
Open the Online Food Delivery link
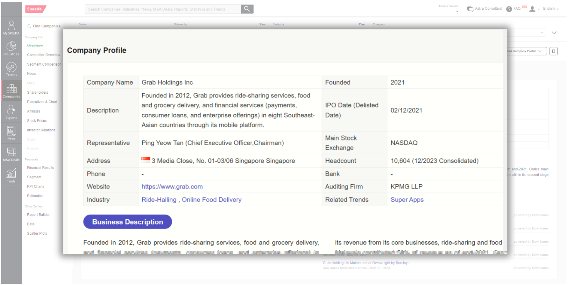[x=211, y=200]
